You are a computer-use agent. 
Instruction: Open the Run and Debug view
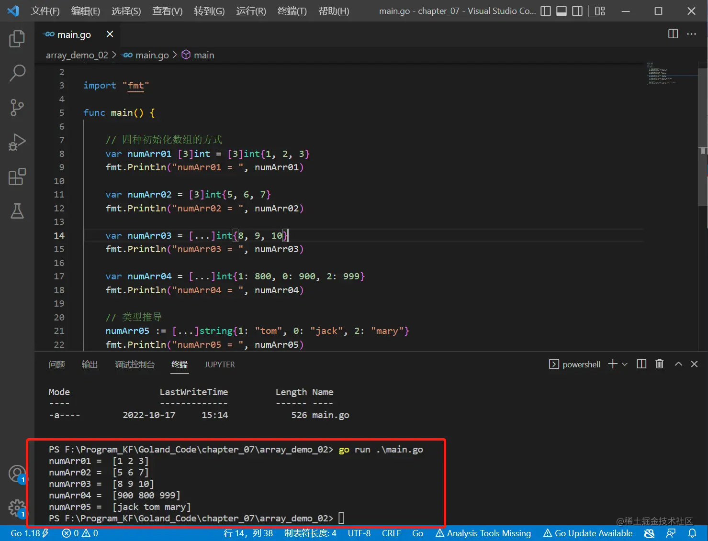coord(17,142)
